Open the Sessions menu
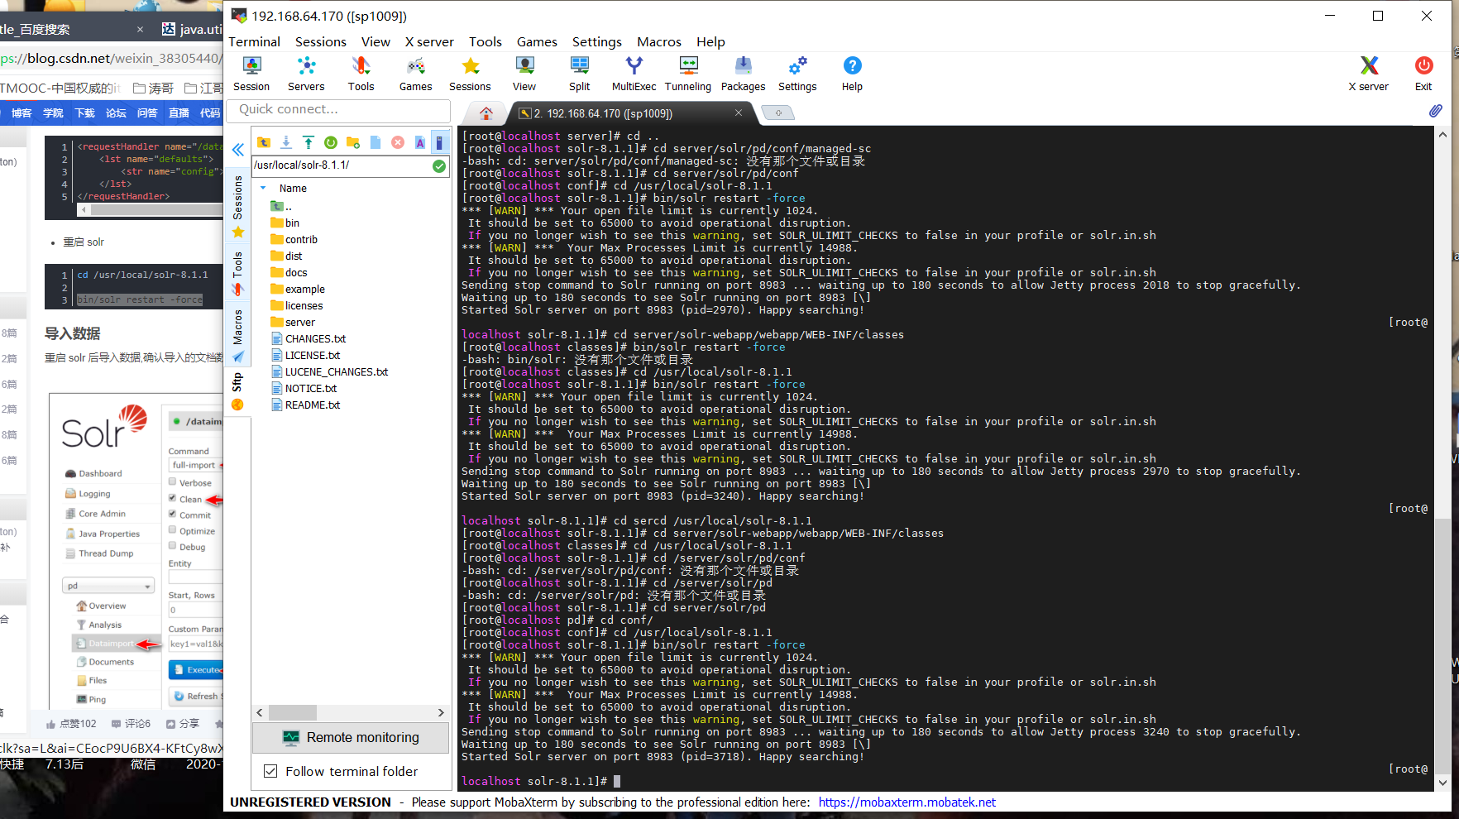1459x819 pixels. [x=321, y=41]
